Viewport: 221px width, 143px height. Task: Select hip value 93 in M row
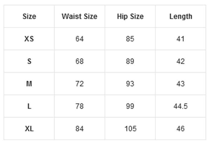(130, 84)
